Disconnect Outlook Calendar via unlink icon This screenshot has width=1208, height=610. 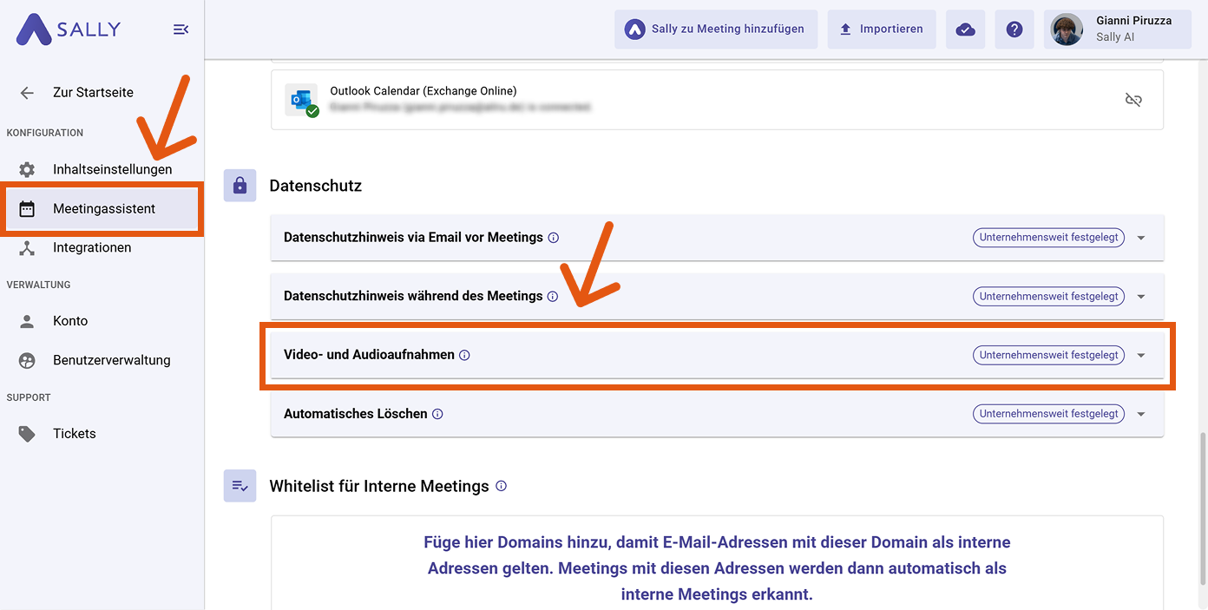(x=1133, y=100)
